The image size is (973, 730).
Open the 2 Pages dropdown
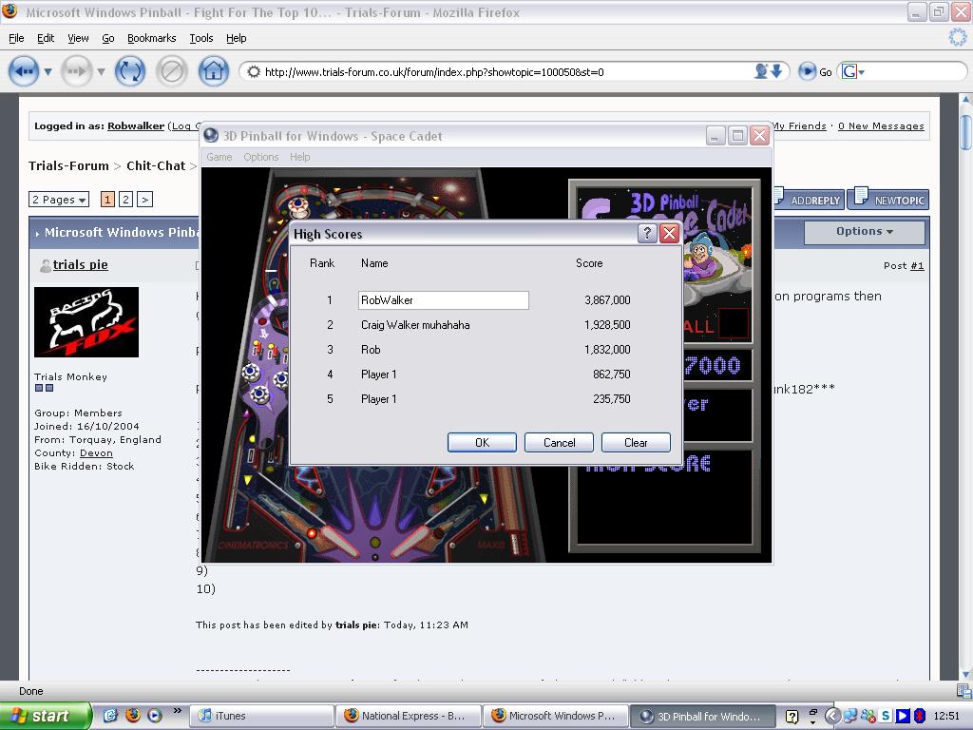(x=59, y=200)
